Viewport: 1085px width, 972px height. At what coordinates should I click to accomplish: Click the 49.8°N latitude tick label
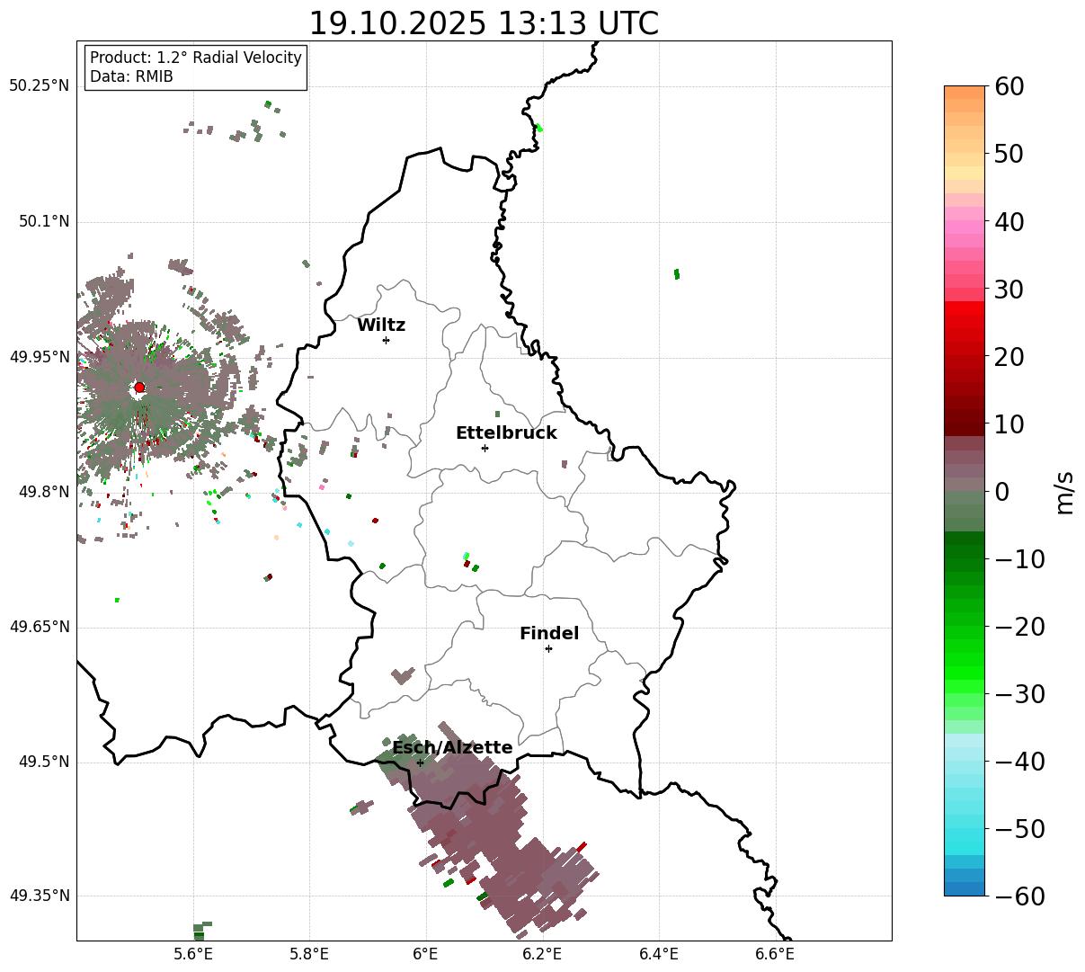pos(44,492)
